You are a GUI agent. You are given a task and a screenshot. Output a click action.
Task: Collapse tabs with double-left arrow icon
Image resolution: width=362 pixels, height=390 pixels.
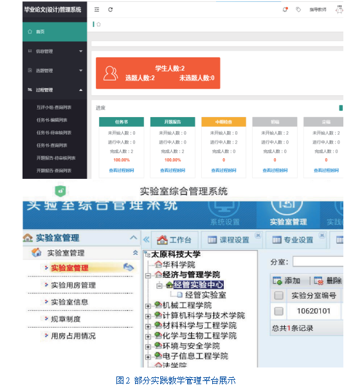click(x=147, y=240)
